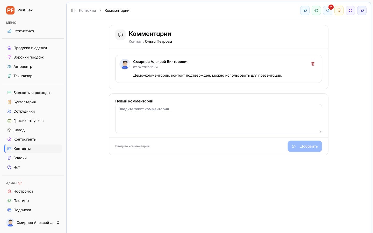Click the Подписки card icon
Image resolution: width=373 pixels, height=233 pixels.
click(x=9, y=210)
